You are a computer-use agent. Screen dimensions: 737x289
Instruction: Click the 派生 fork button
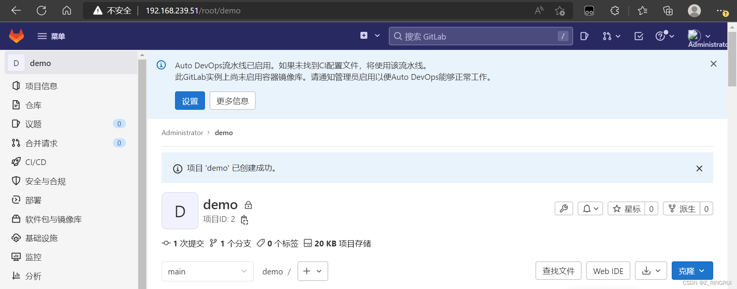[x=682, y=208]
